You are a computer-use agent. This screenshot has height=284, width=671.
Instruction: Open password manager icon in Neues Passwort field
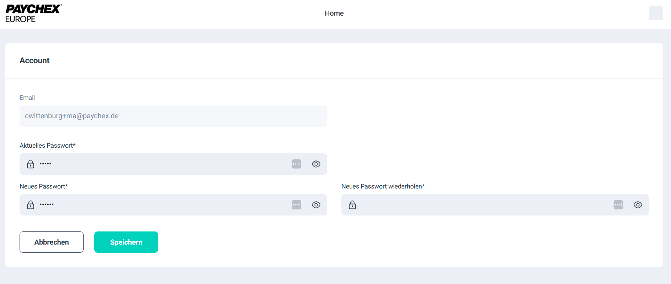(x=296, y=205)
